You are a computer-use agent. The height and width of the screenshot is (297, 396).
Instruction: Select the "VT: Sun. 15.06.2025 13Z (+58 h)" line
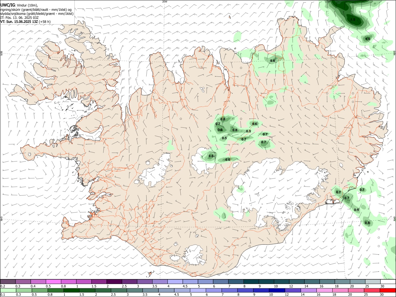coord(25,22)
